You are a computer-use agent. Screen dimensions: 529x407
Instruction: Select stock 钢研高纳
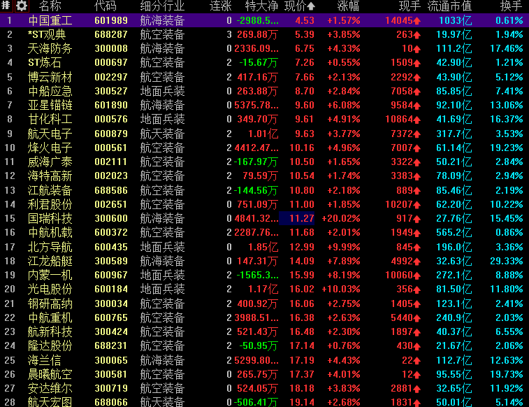click(50, 304)
